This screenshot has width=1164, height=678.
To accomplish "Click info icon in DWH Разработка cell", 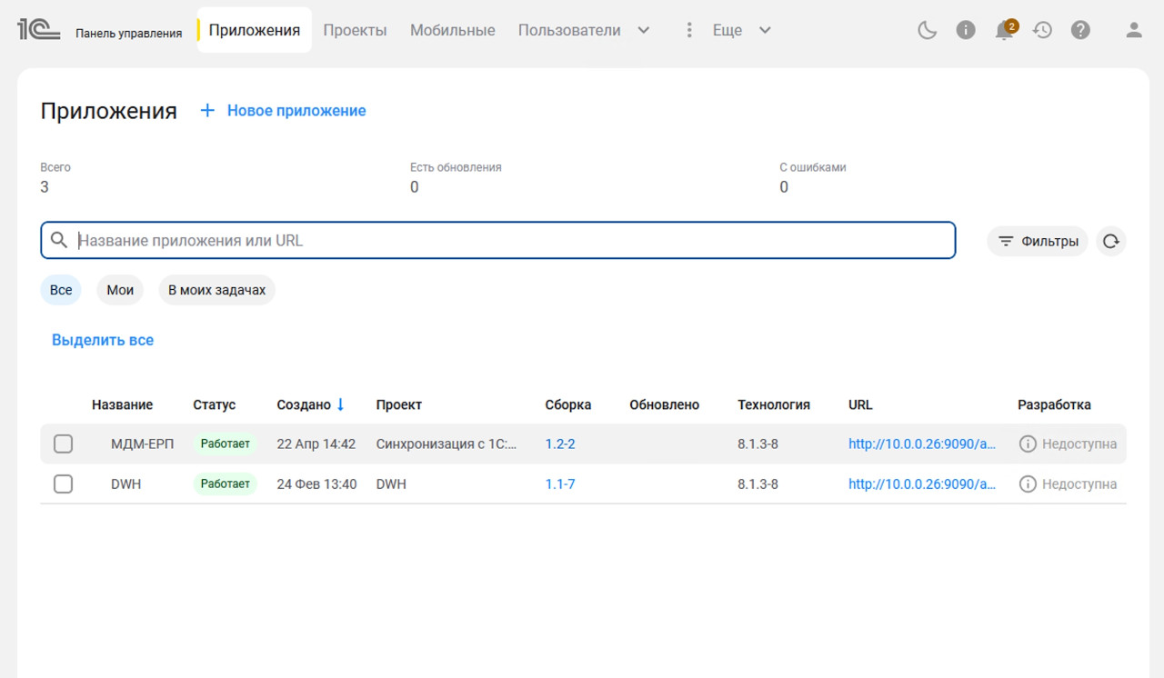I will [1028, 484].
